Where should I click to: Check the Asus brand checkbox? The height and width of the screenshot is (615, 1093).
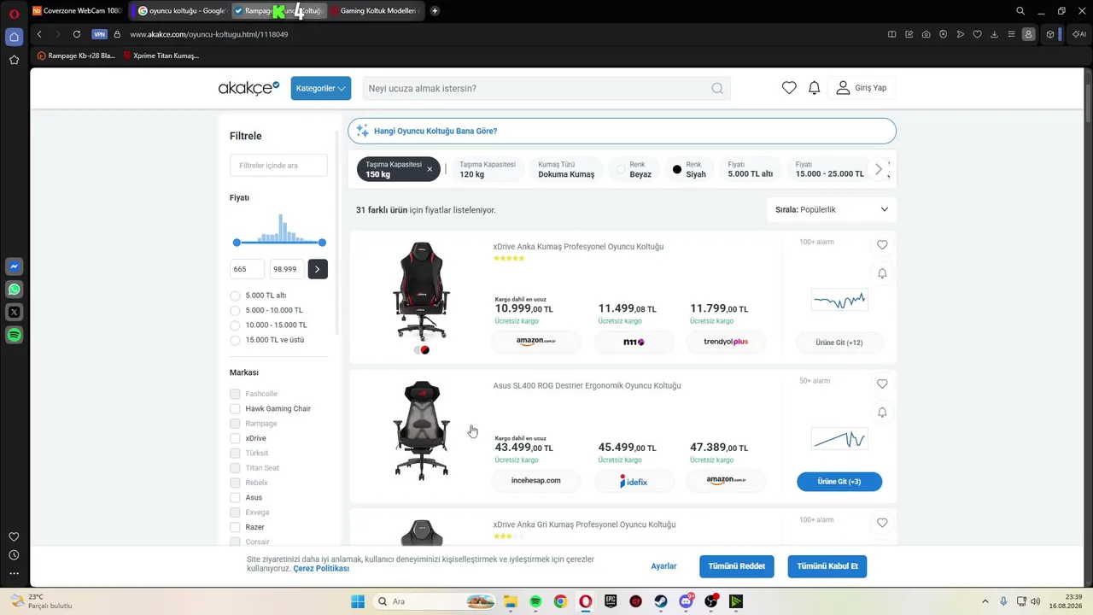pos(235,497)
